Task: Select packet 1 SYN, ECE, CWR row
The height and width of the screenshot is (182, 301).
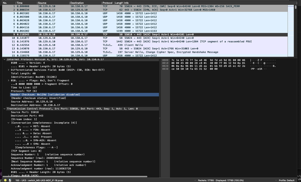Action: click(145, 6)
